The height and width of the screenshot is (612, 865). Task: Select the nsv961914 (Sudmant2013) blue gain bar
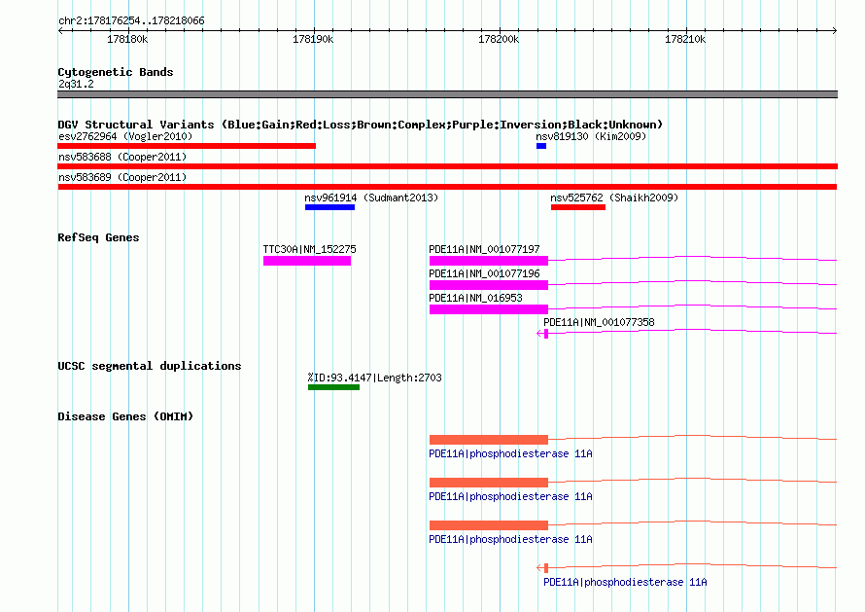point(329,207)
